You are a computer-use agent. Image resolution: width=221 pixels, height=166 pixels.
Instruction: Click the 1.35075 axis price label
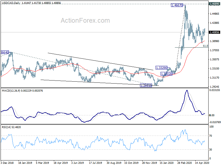point(215,59)
